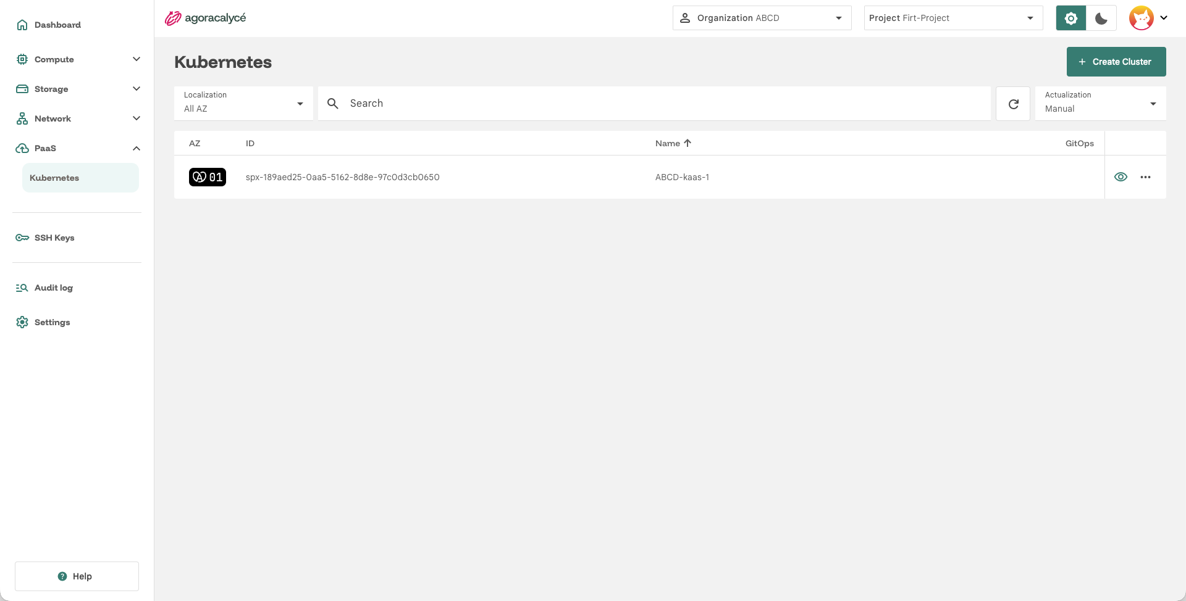Switch to dark theme moon icon
1186x601 pixels.
coord(1101,18)
